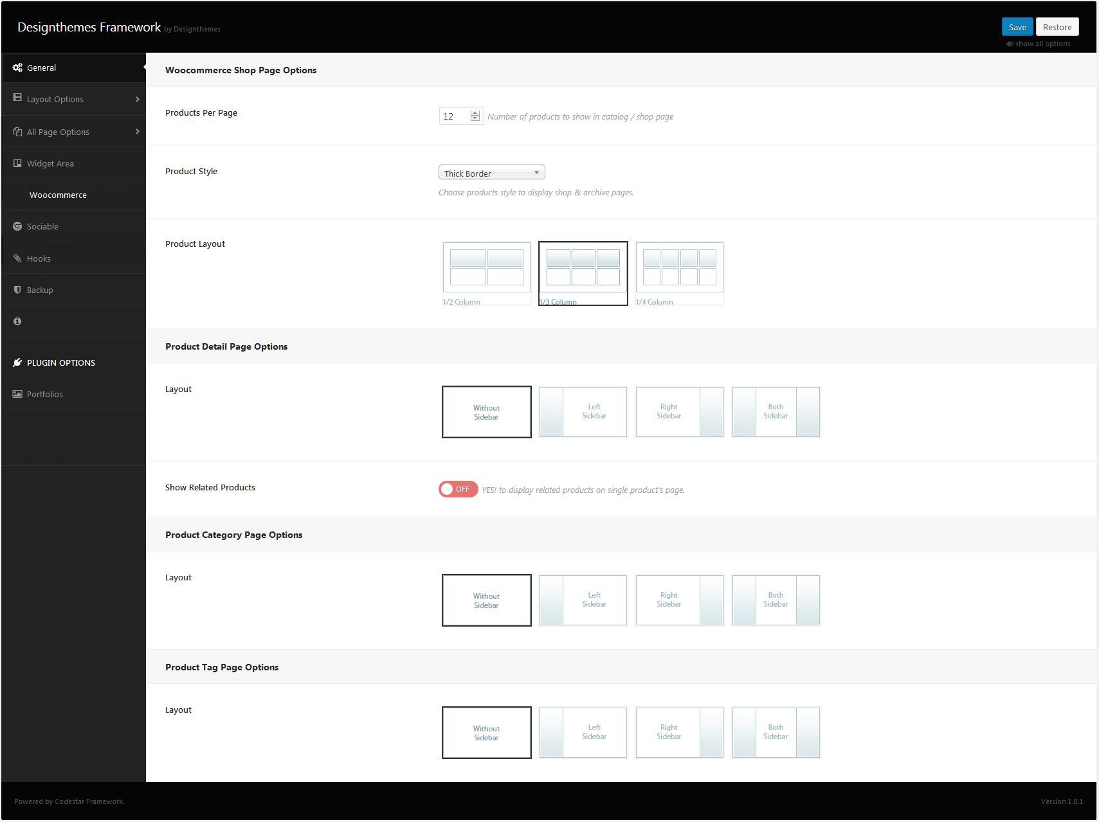Turn on Show Related Products switch
This screenshot has width=1099, height=822.
pos(458,489)
